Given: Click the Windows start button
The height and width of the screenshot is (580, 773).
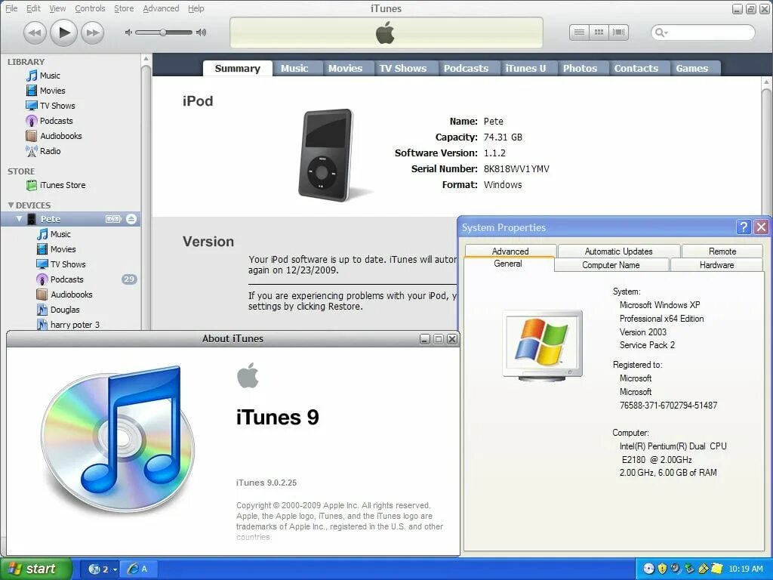Looking at the screenshot, I should coord(35,569).
